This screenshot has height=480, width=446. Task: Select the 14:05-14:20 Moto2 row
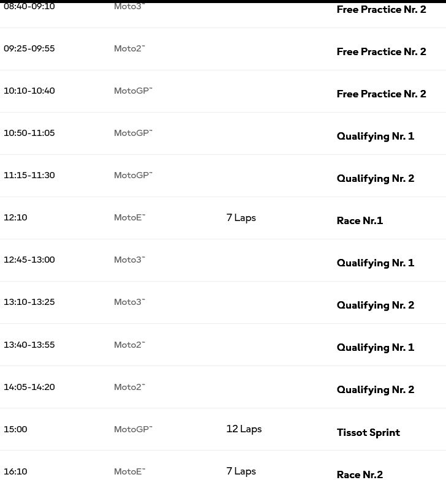click(x=223, y=387)
